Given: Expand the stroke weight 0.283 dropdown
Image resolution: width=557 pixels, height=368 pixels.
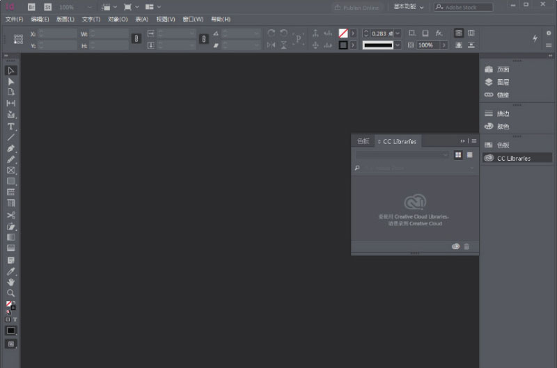Looking at the screenshot, I should coord(398,33).
